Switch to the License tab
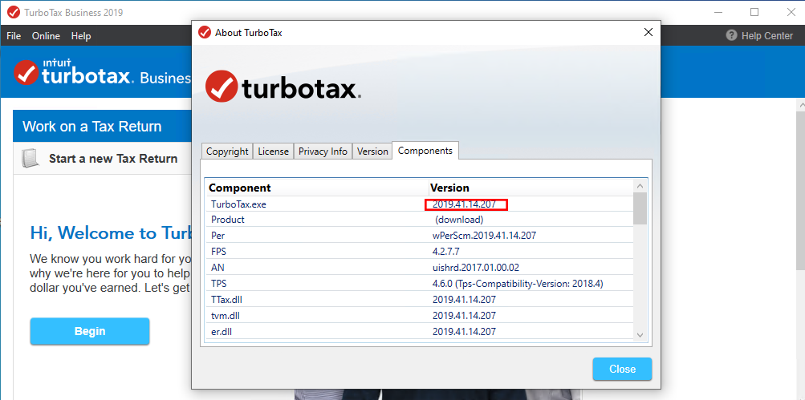The width and height of the screenshot is (805, 400). click(273, 152)
